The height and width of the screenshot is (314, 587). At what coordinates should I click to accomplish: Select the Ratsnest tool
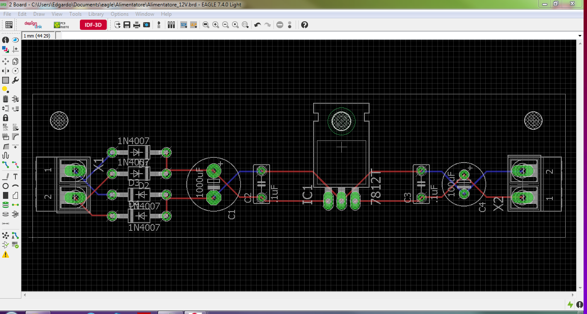[6, 235]
